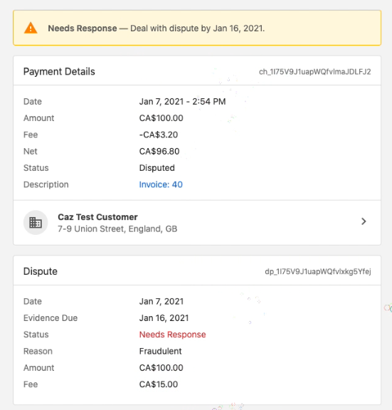392x410 pixels.
Task: Click the payment date Jan 7, 2021 - 2:54 PM
Action: point(182,102)
